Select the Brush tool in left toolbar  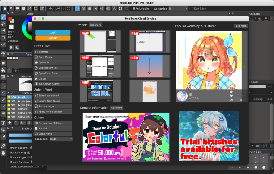pos(3,17)
